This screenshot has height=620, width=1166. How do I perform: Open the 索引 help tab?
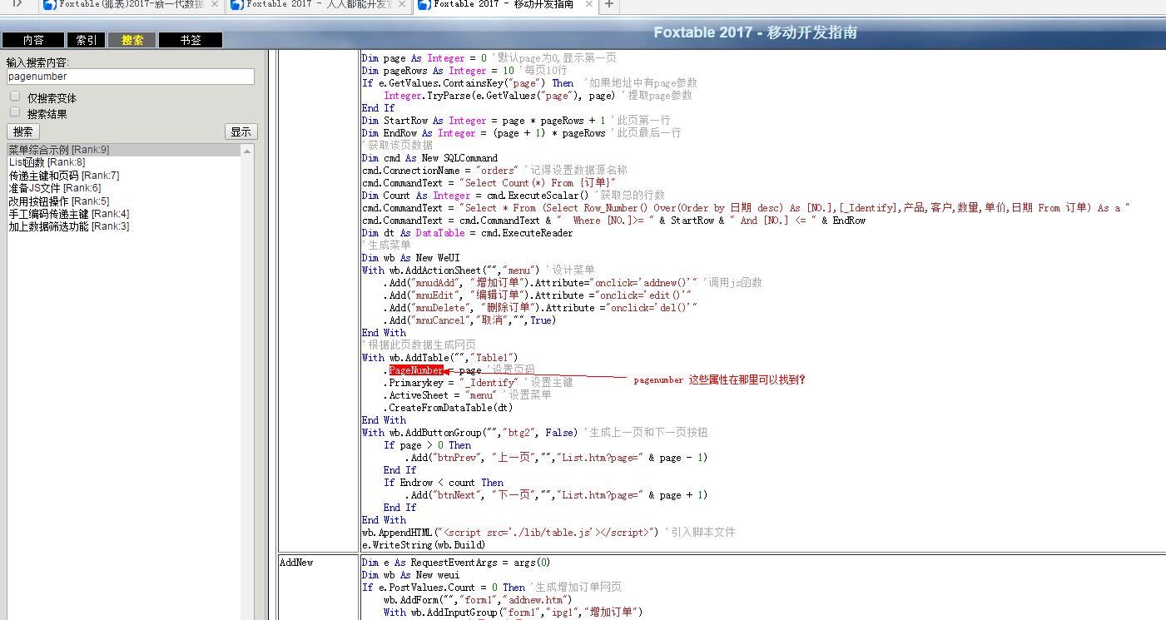tap(87, 40)
